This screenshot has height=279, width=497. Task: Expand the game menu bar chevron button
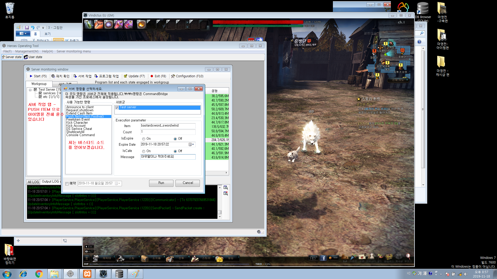pyautogui.click(x=87, y=258)
